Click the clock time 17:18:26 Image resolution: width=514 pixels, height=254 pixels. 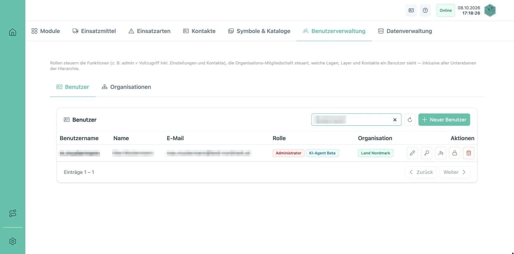(471, 13)
